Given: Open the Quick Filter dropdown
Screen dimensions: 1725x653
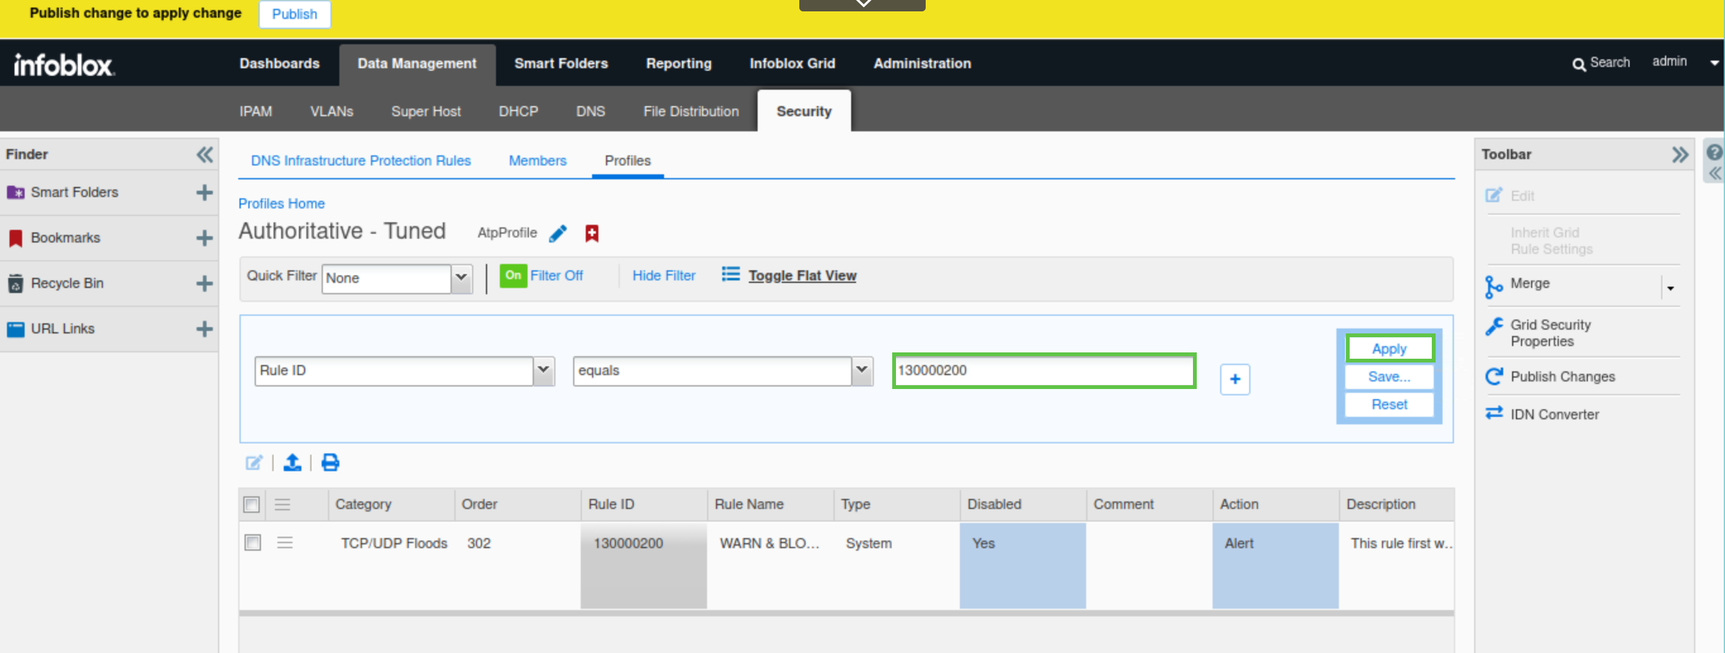Looking at the screenshot, I should tap(461, 278).
